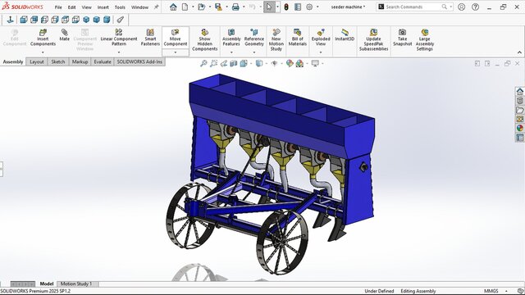Switch to the Markup tab
This screenshot has height=295, width=525.
click(80, 62)
